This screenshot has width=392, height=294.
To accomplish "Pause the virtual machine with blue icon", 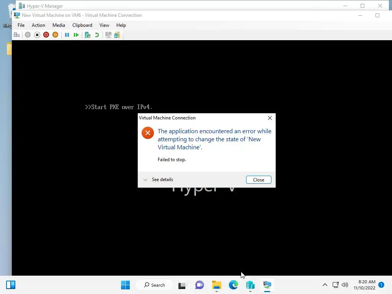I will 67,35.
